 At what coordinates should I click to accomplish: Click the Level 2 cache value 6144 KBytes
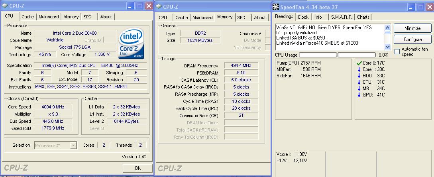pos(126,121)
